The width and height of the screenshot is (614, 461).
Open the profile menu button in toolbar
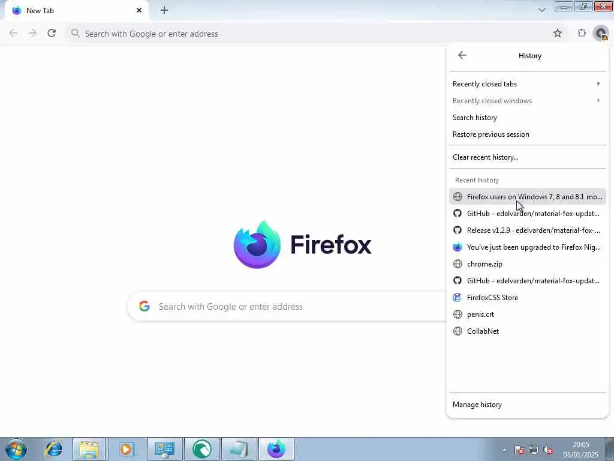[x=601, y=34]
